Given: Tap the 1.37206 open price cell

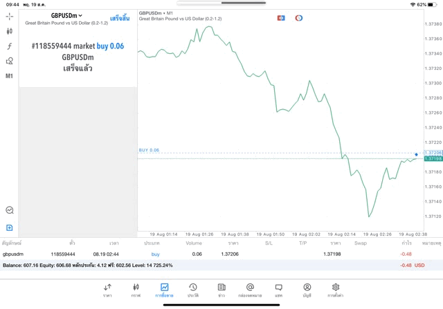Looking at the screenshot, I should coord(230,254).
